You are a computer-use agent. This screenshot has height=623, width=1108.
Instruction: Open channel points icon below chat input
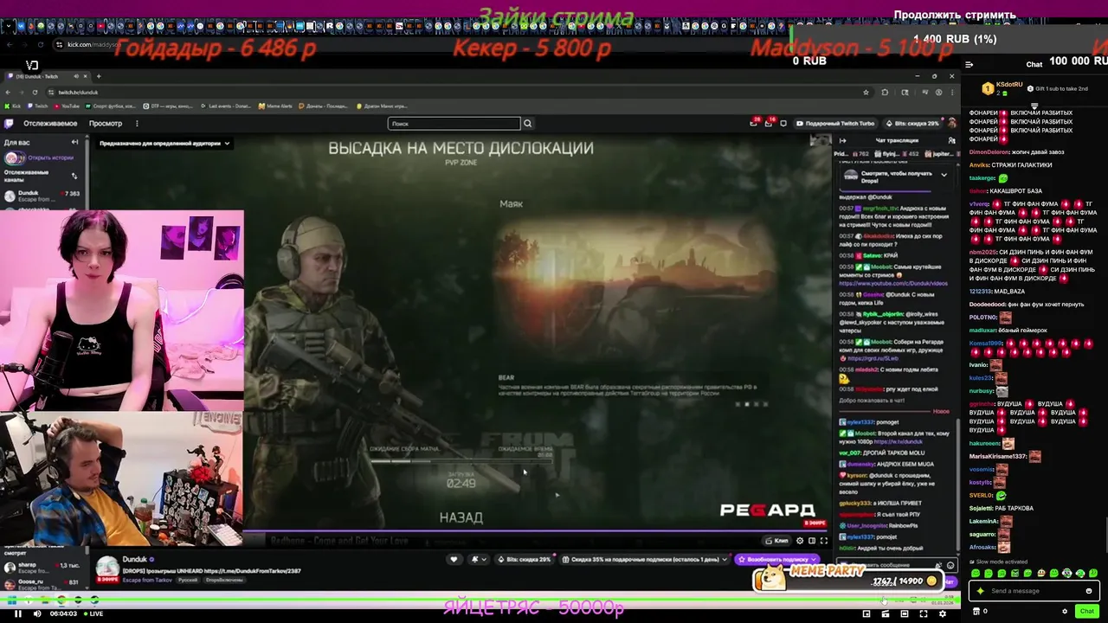(977, 611)
